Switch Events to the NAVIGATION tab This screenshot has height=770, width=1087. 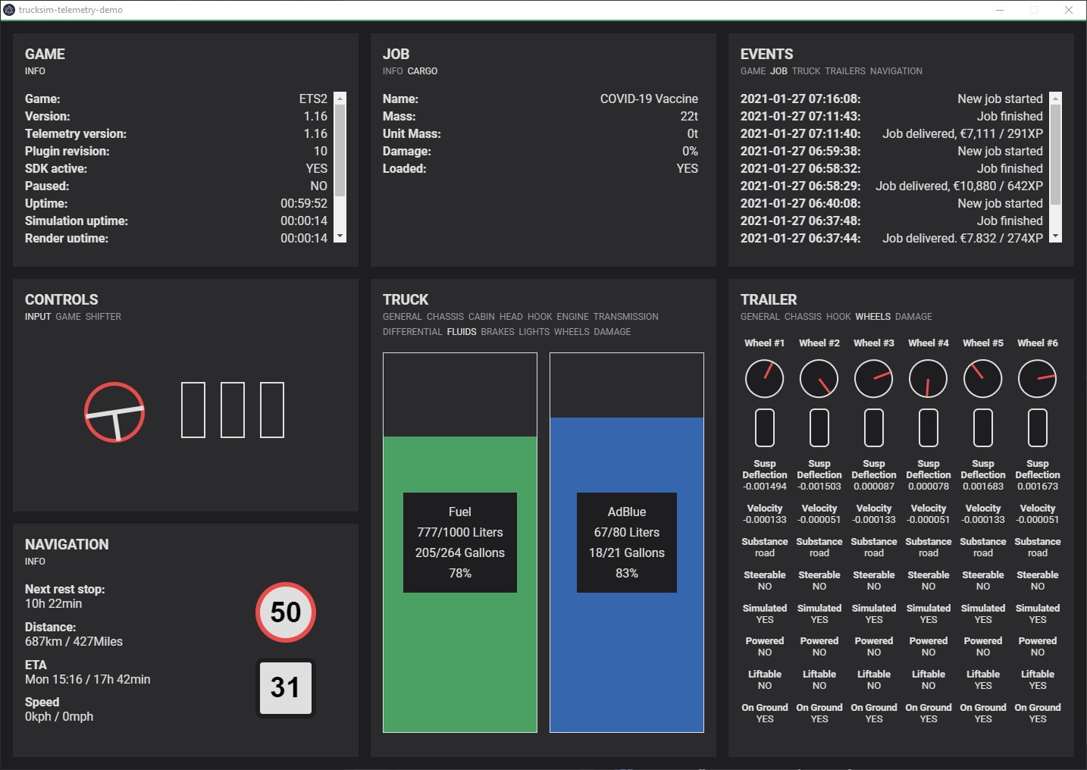[896, 71]
